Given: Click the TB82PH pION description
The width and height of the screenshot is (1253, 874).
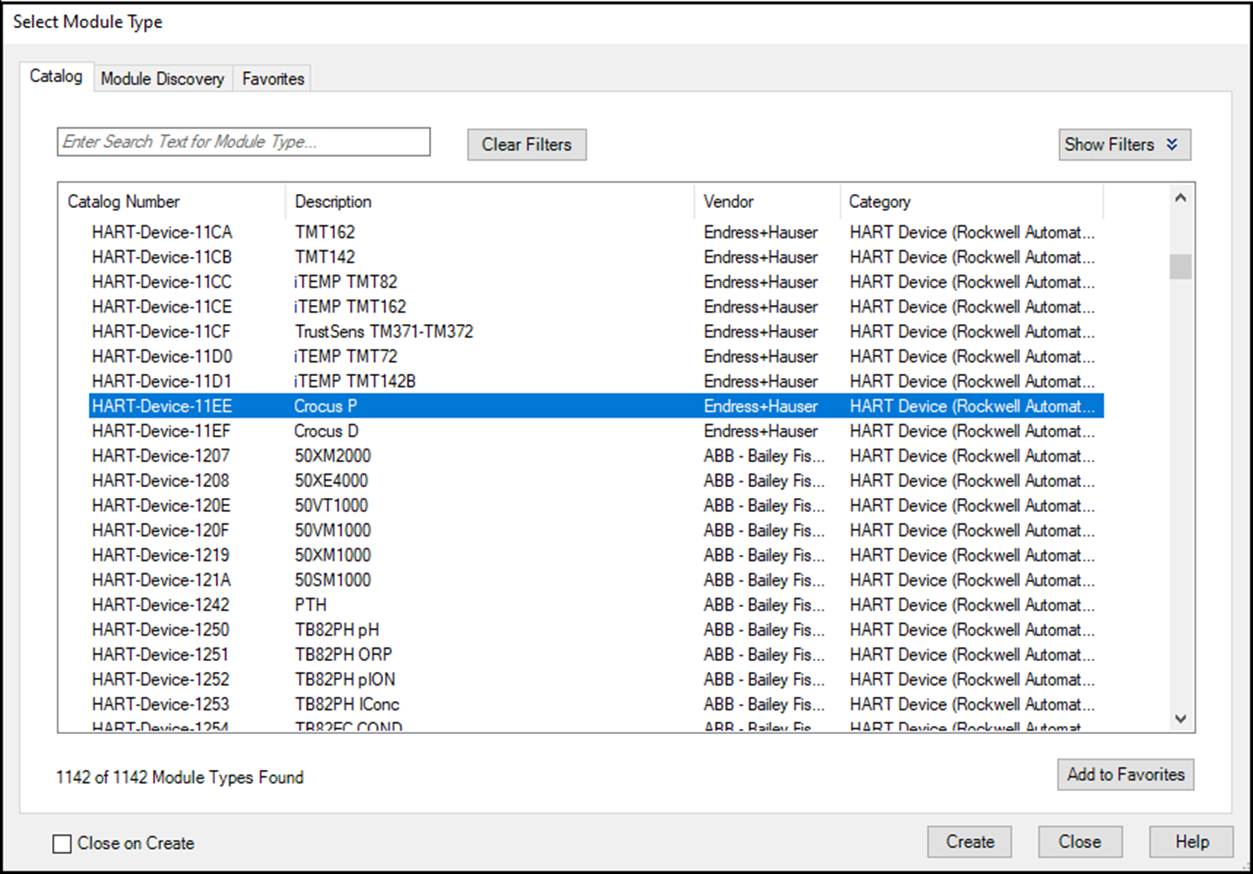Looking at the screenshot, I should point(345,679).
